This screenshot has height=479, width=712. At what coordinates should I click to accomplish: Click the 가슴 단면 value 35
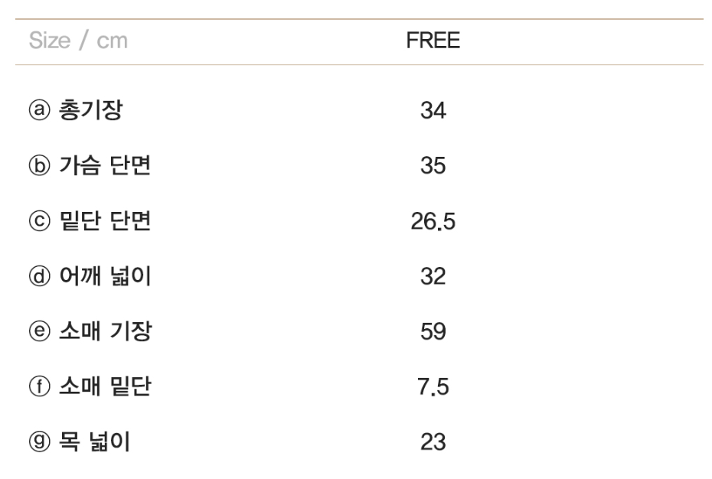pos(433,167)
